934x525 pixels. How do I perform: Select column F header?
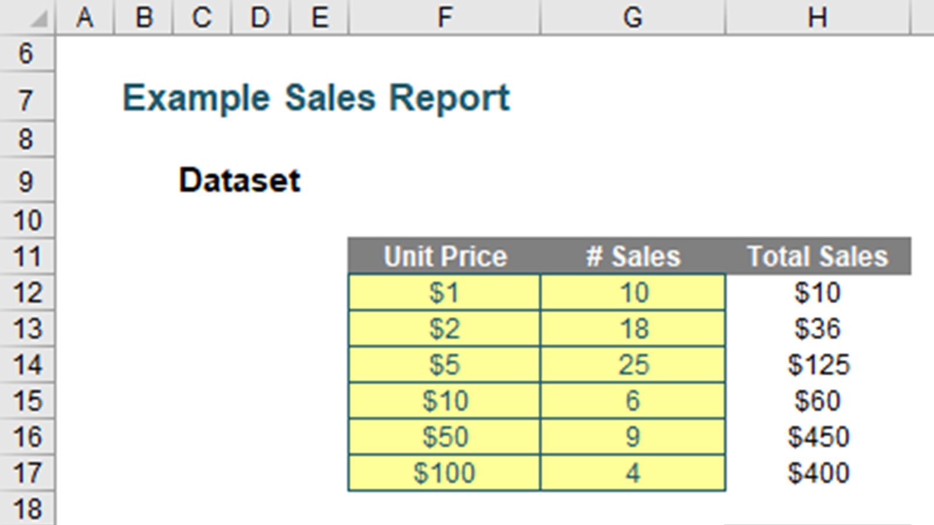pos(444,17)
